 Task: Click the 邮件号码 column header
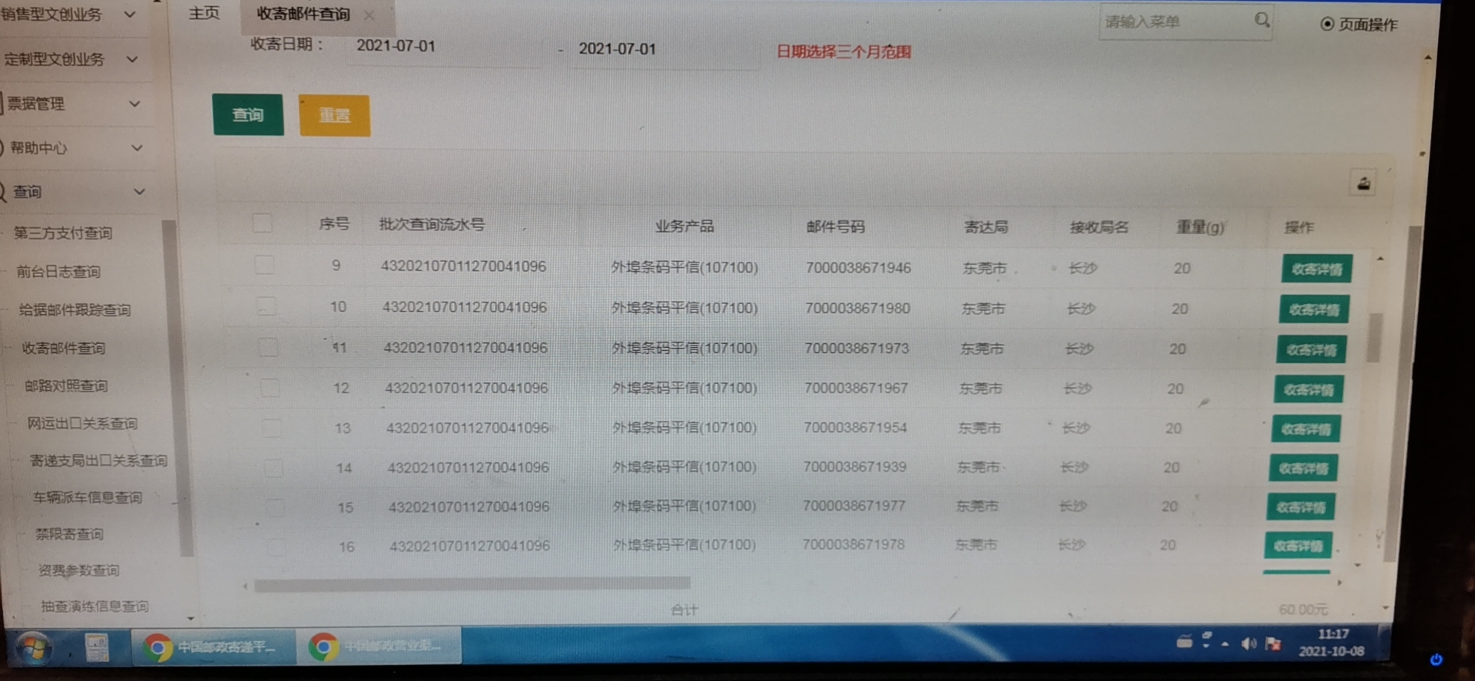[x=835, y=226]
